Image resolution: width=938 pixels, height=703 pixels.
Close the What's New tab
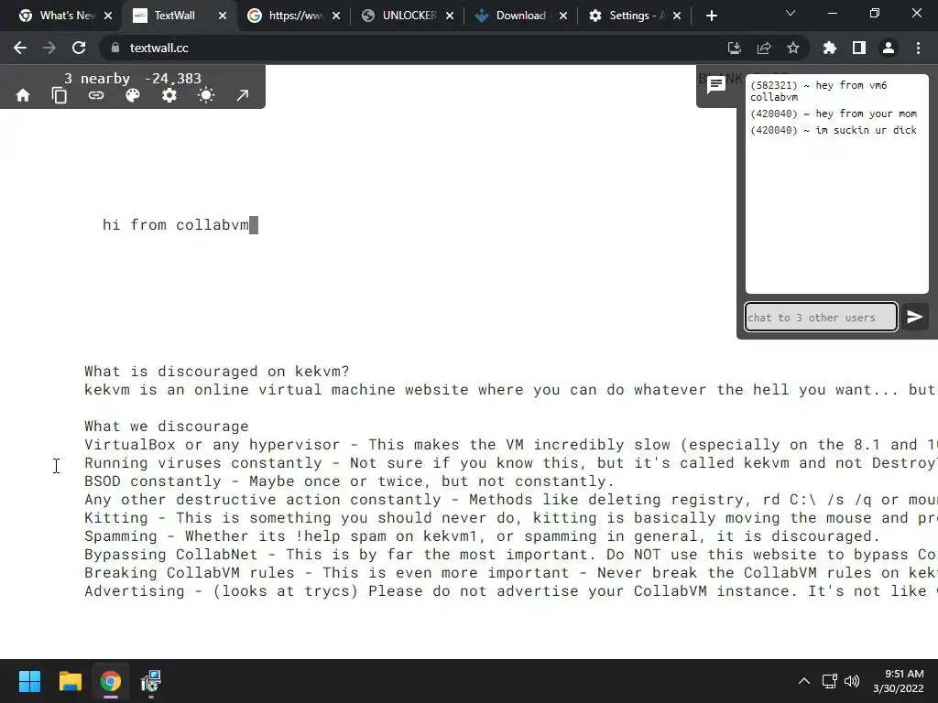[x=108, y=16]
